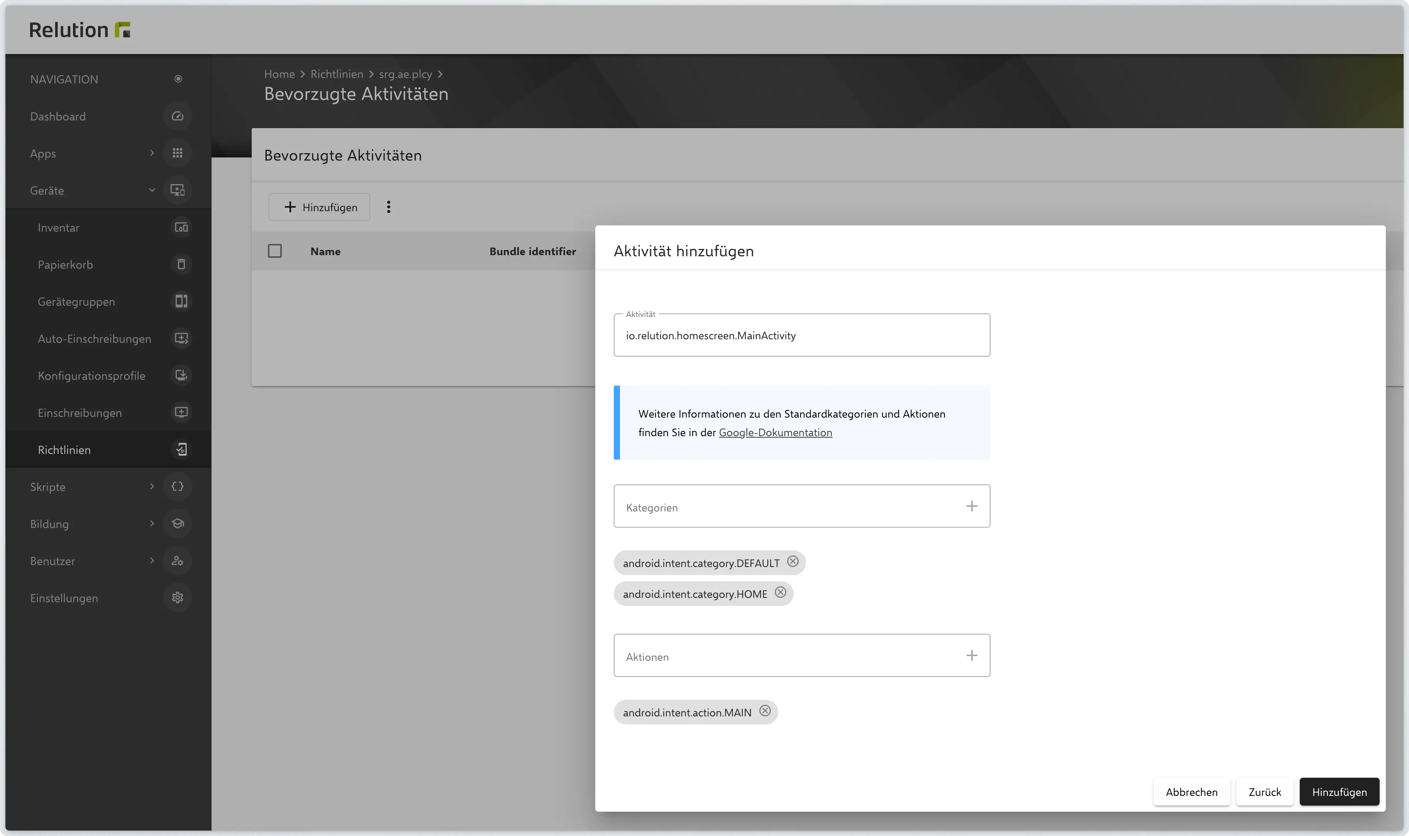Expand the Apps submenu chevron
Image resolution: width=1409 pixels, height=836 pixels.
pos(152,153)
